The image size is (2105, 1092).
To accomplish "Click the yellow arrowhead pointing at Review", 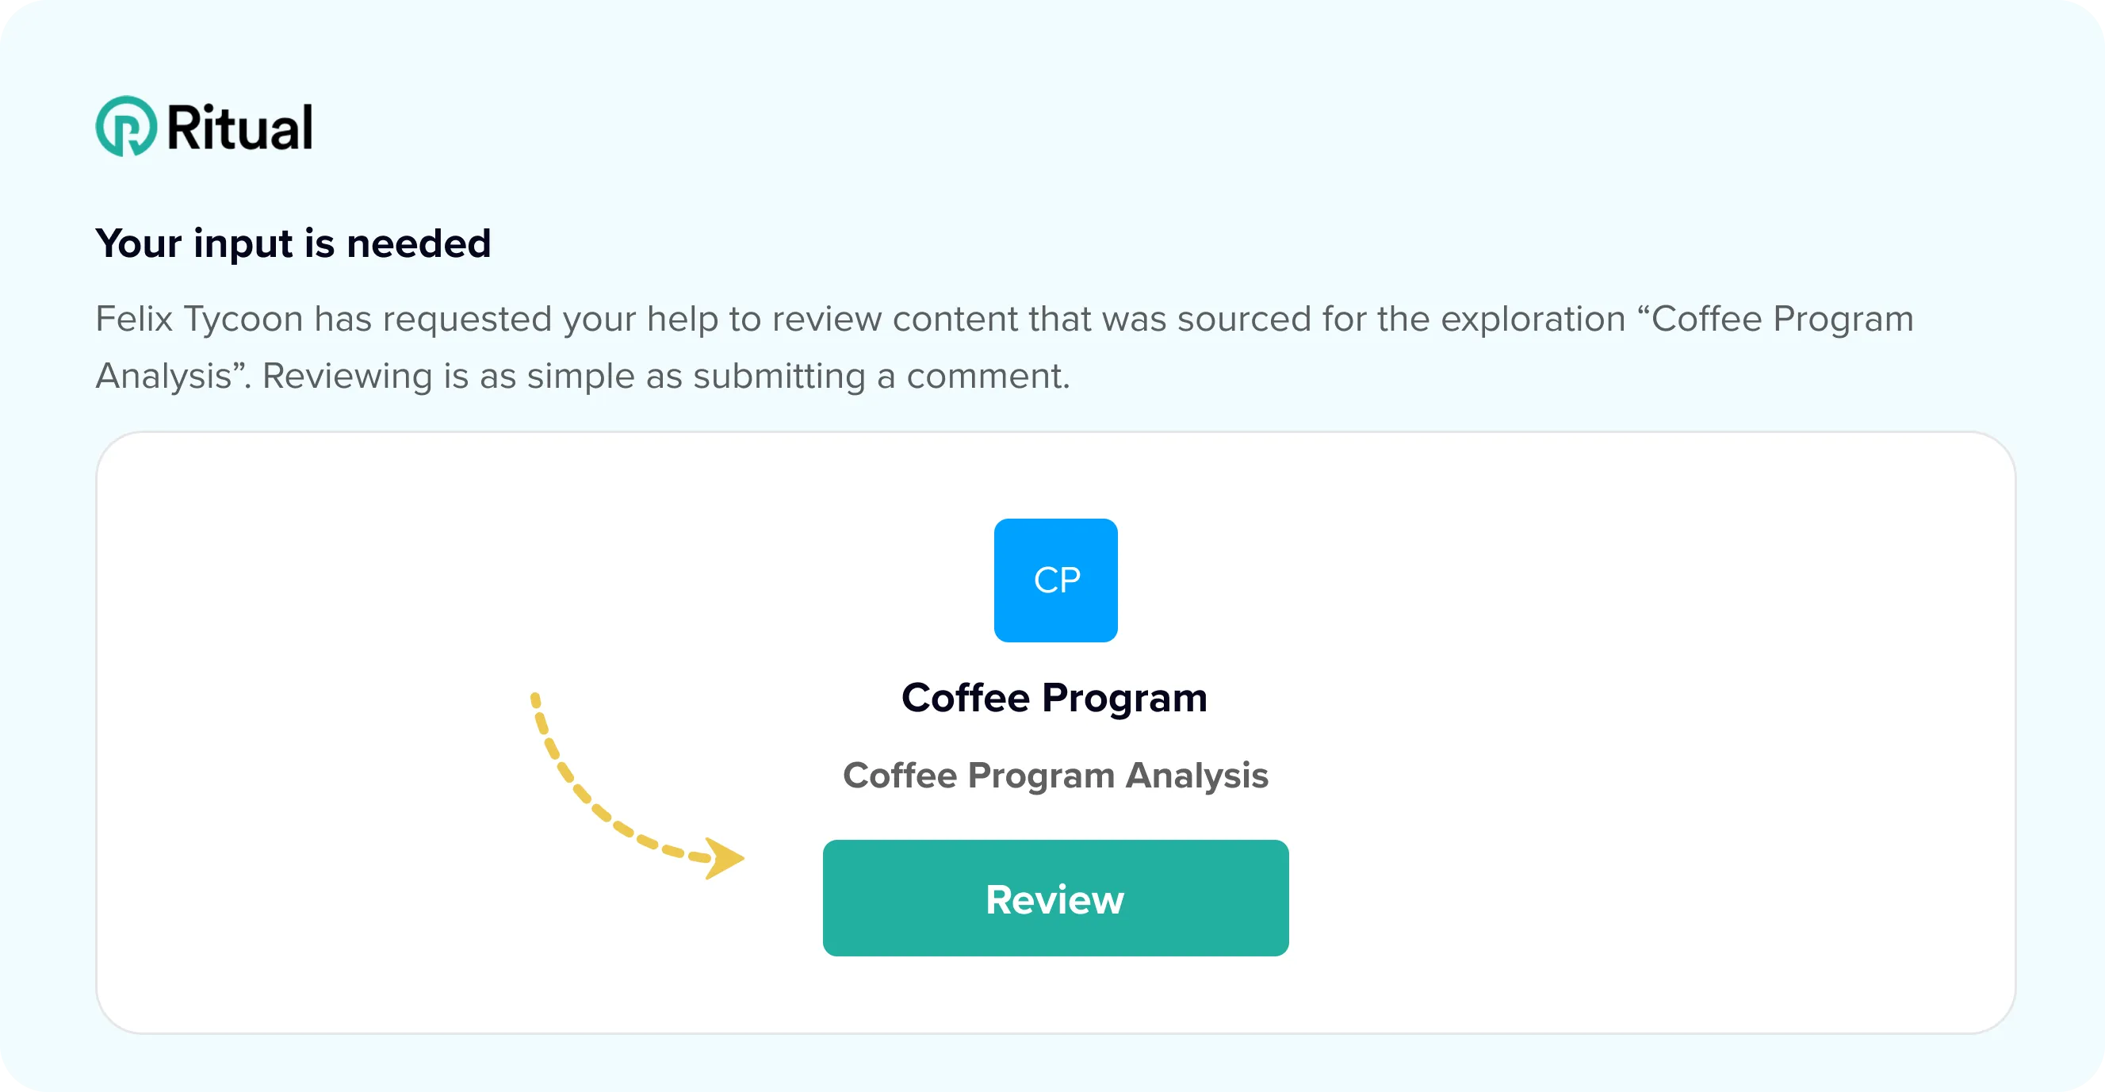I will point(724,858).
